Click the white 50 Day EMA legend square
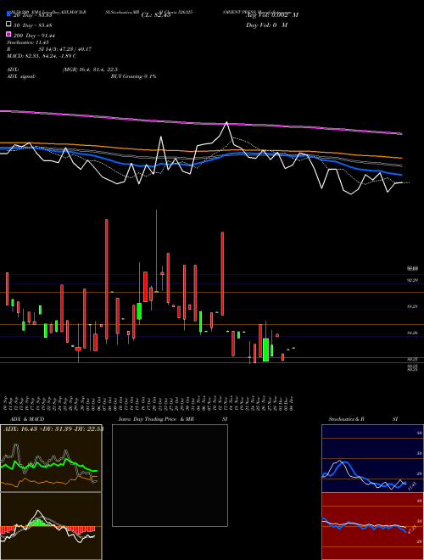 pyautogui.click(x=8, y=25)
